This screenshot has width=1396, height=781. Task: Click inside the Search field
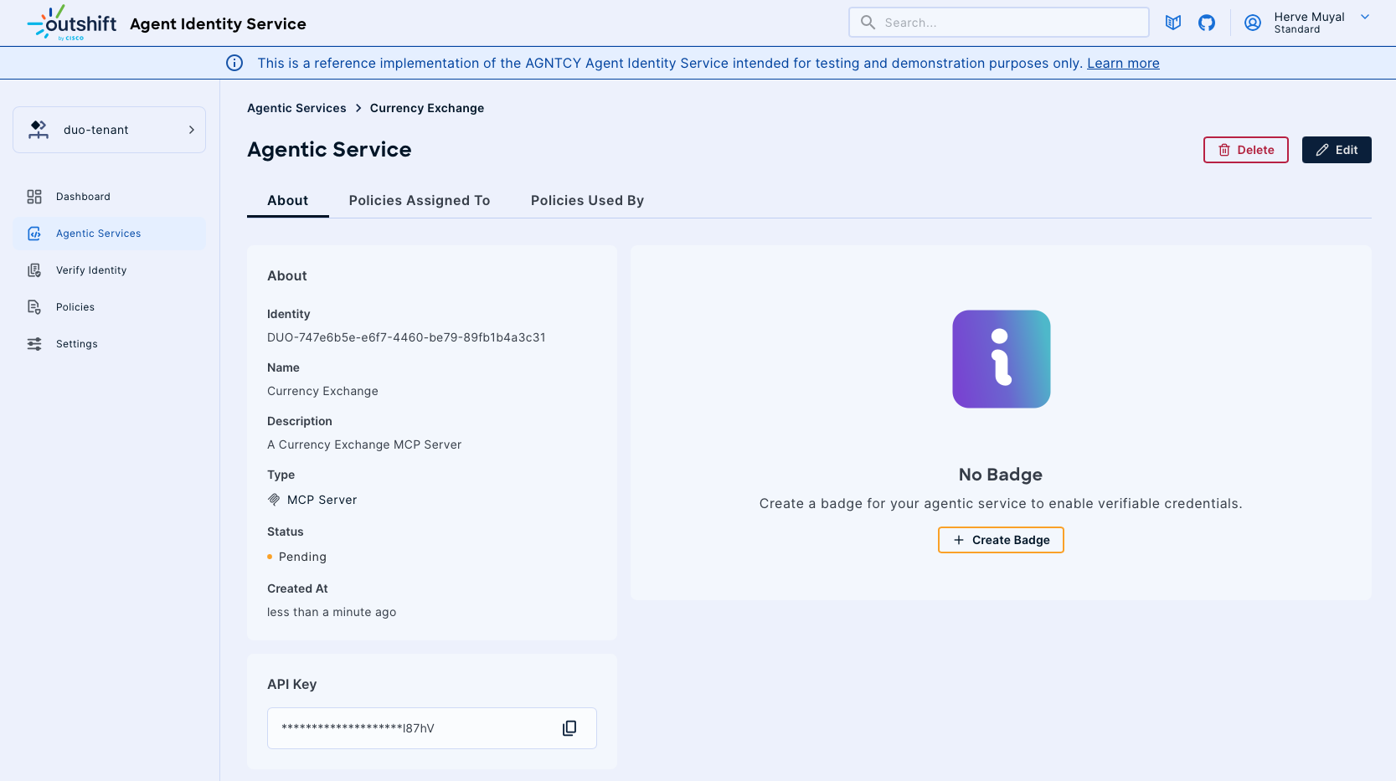998,22
